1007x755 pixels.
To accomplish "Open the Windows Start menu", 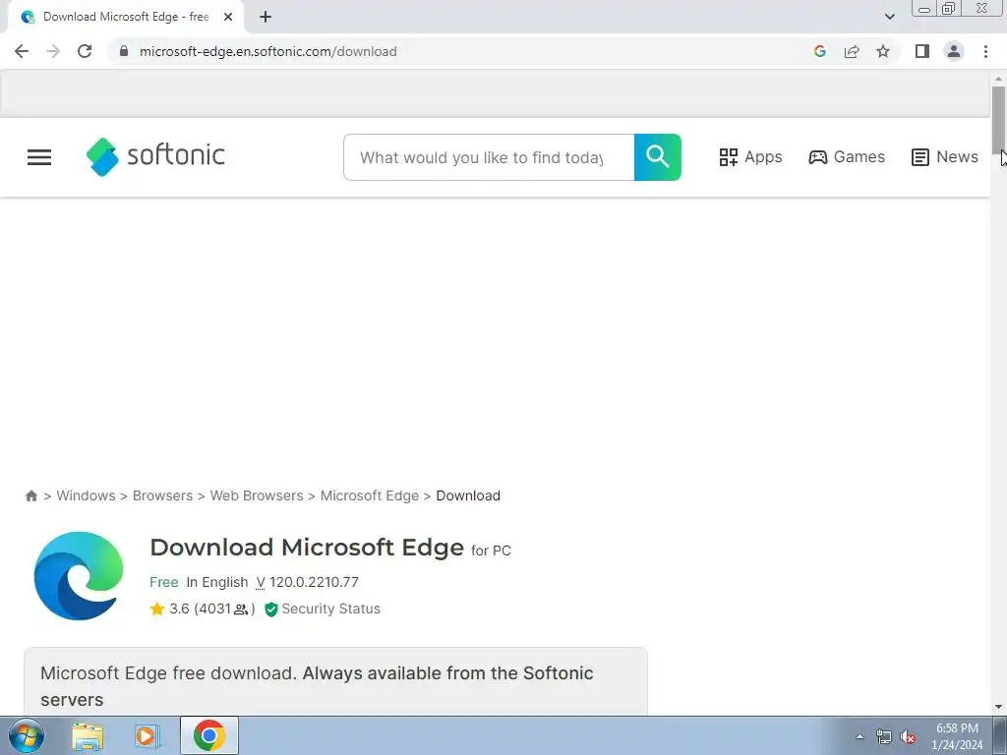I will coord(27,735).
